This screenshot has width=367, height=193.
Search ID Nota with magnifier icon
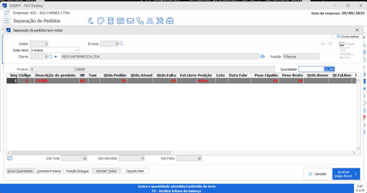click(x=121, y=44)
